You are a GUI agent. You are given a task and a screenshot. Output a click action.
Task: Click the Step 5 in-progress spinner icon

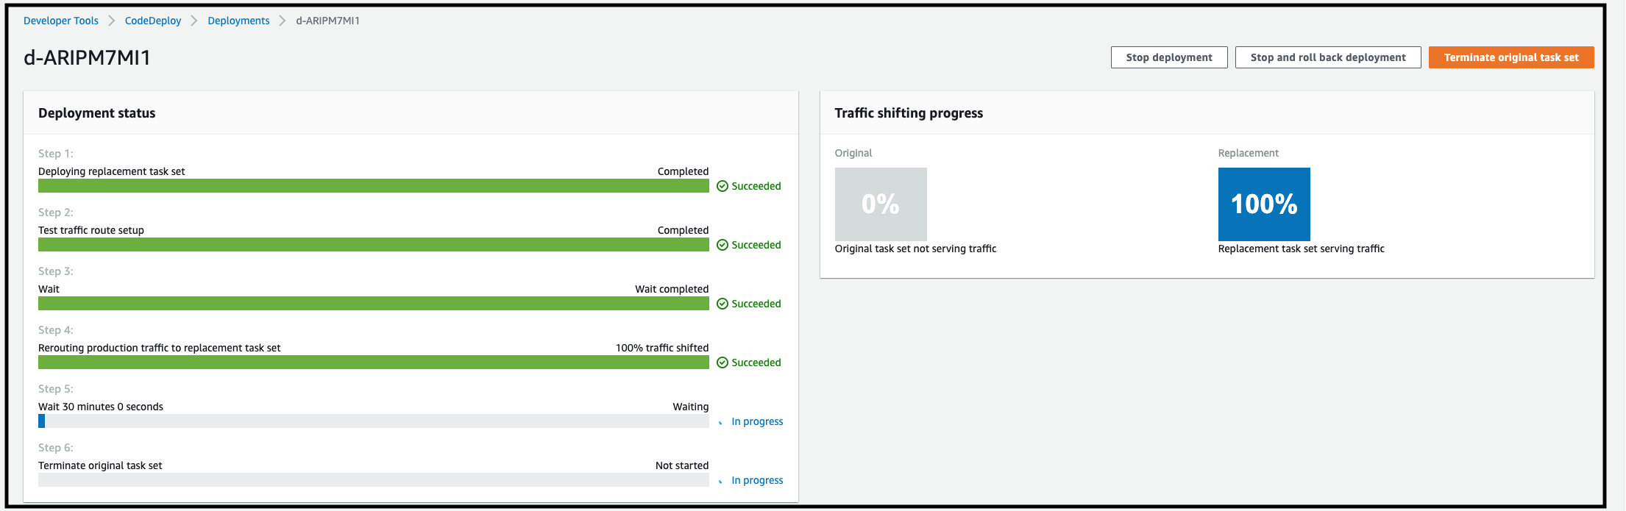[721, 422]
